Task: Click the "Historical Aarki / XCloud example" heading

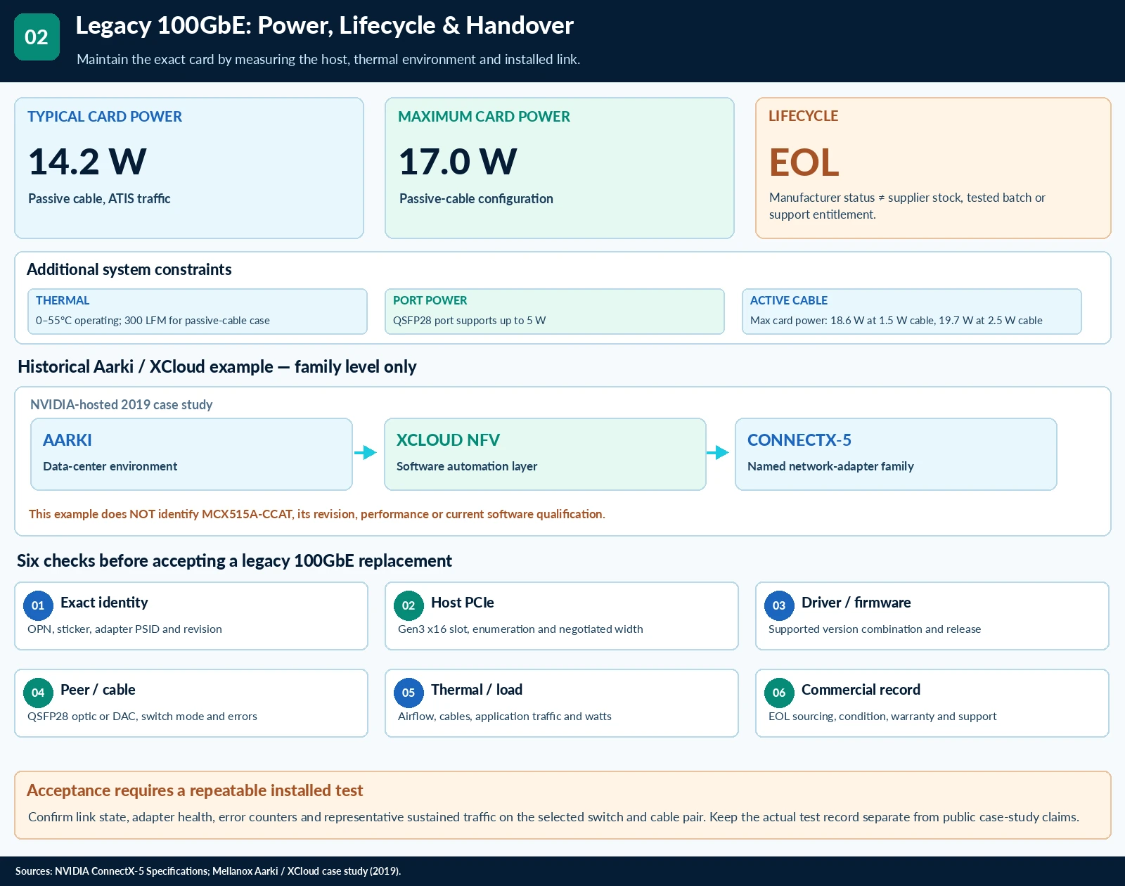Action: coord(217,366)
